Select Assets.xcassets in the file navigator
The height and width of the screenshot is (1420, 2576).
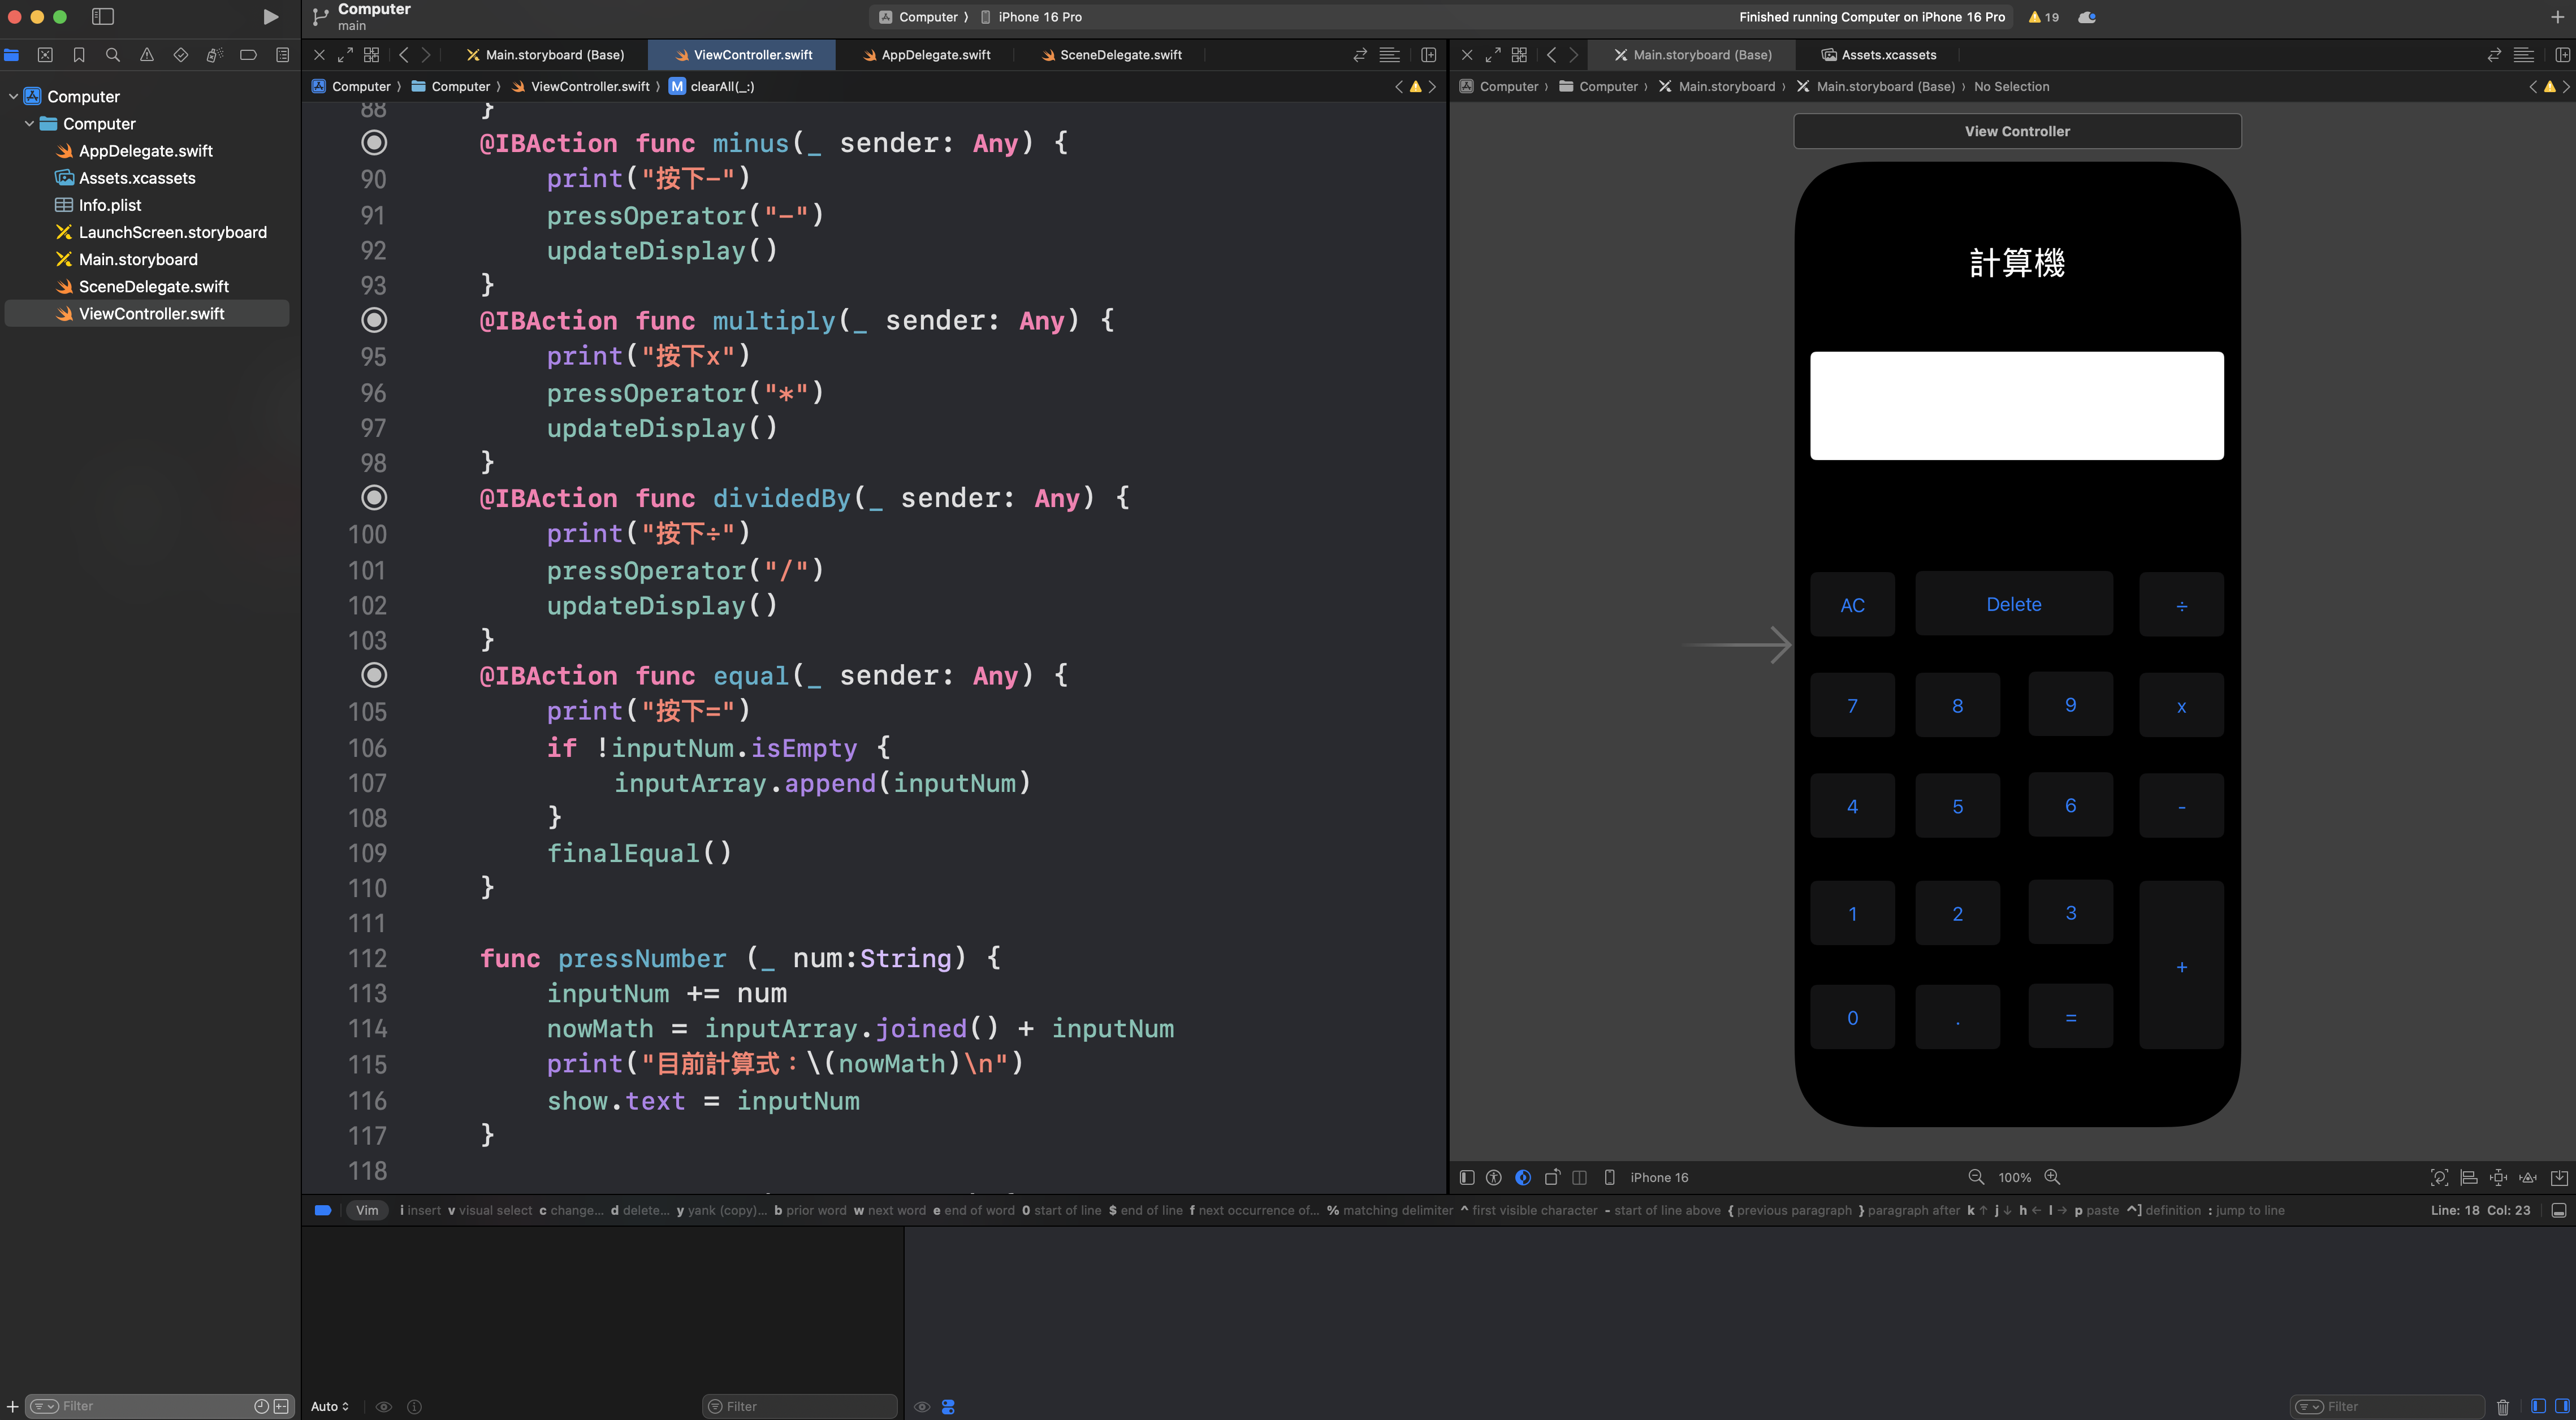pyautogui.click(x=137, y=178)
